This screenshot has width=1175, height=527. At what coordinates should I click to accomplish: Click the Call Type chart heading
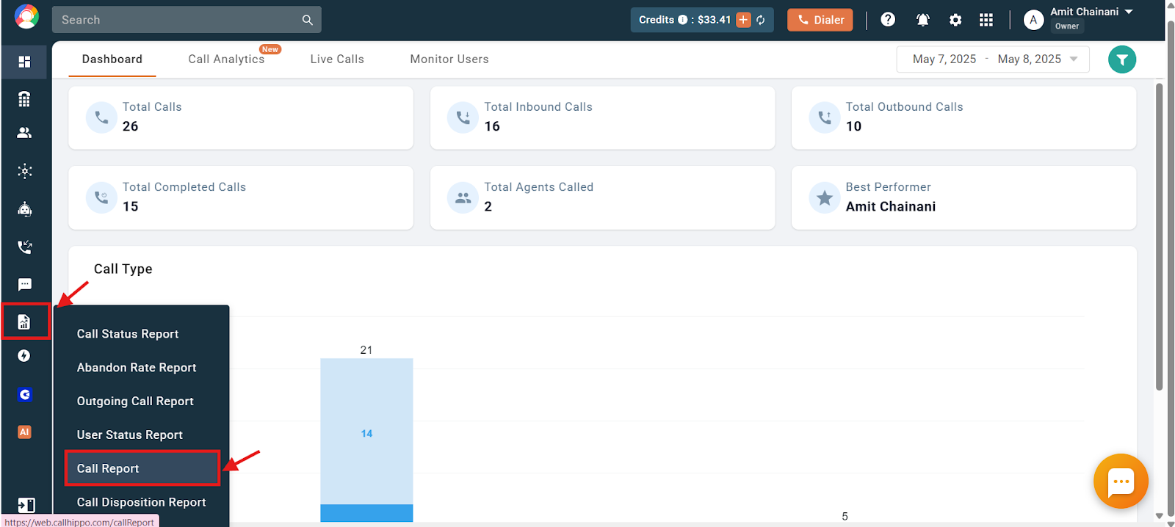[x=123, y=269]
